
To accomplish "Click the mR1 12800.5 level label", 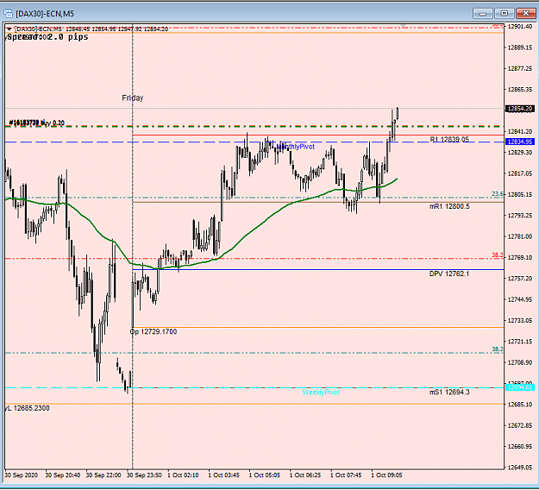I will coord(449,206).
